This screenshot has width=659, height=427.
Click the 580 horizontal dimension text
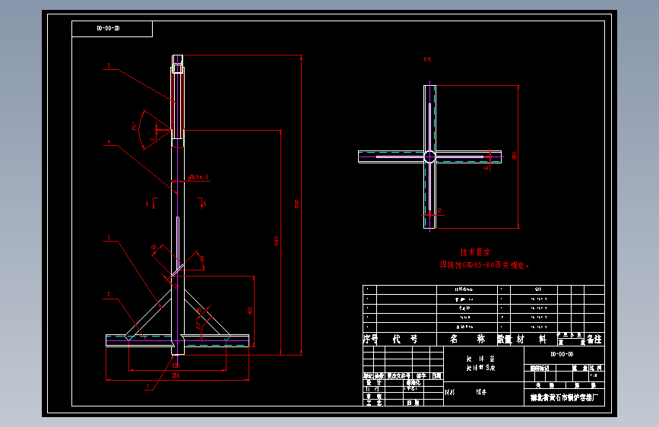(x=176, y=366)
